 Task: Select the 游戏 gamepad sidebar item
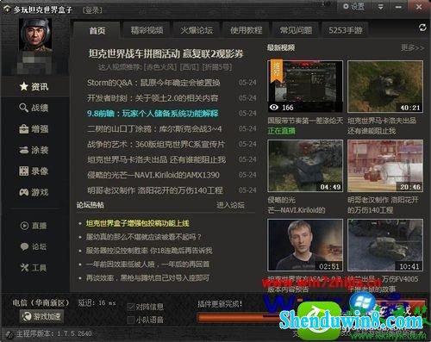point(34,192)
